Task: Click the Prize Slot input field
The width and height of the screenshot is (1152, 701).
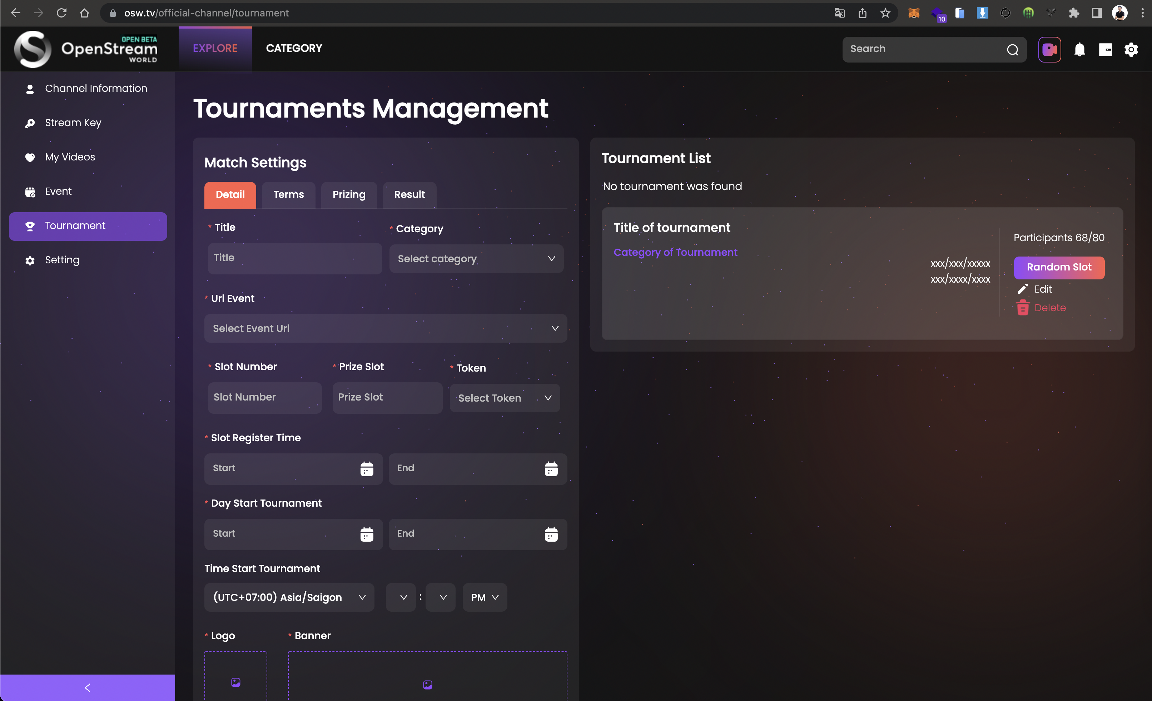Action: 387,398
